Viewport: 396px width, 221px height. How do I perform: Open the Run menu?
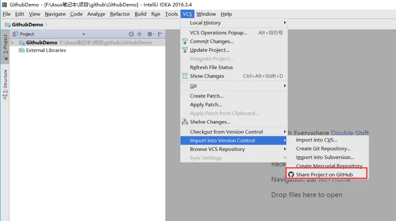pyautogui.click(x=156, y=14)
